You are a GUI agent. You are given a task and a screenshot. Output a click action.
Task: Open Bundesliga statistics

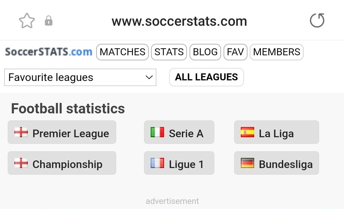(x=285, y=164)
